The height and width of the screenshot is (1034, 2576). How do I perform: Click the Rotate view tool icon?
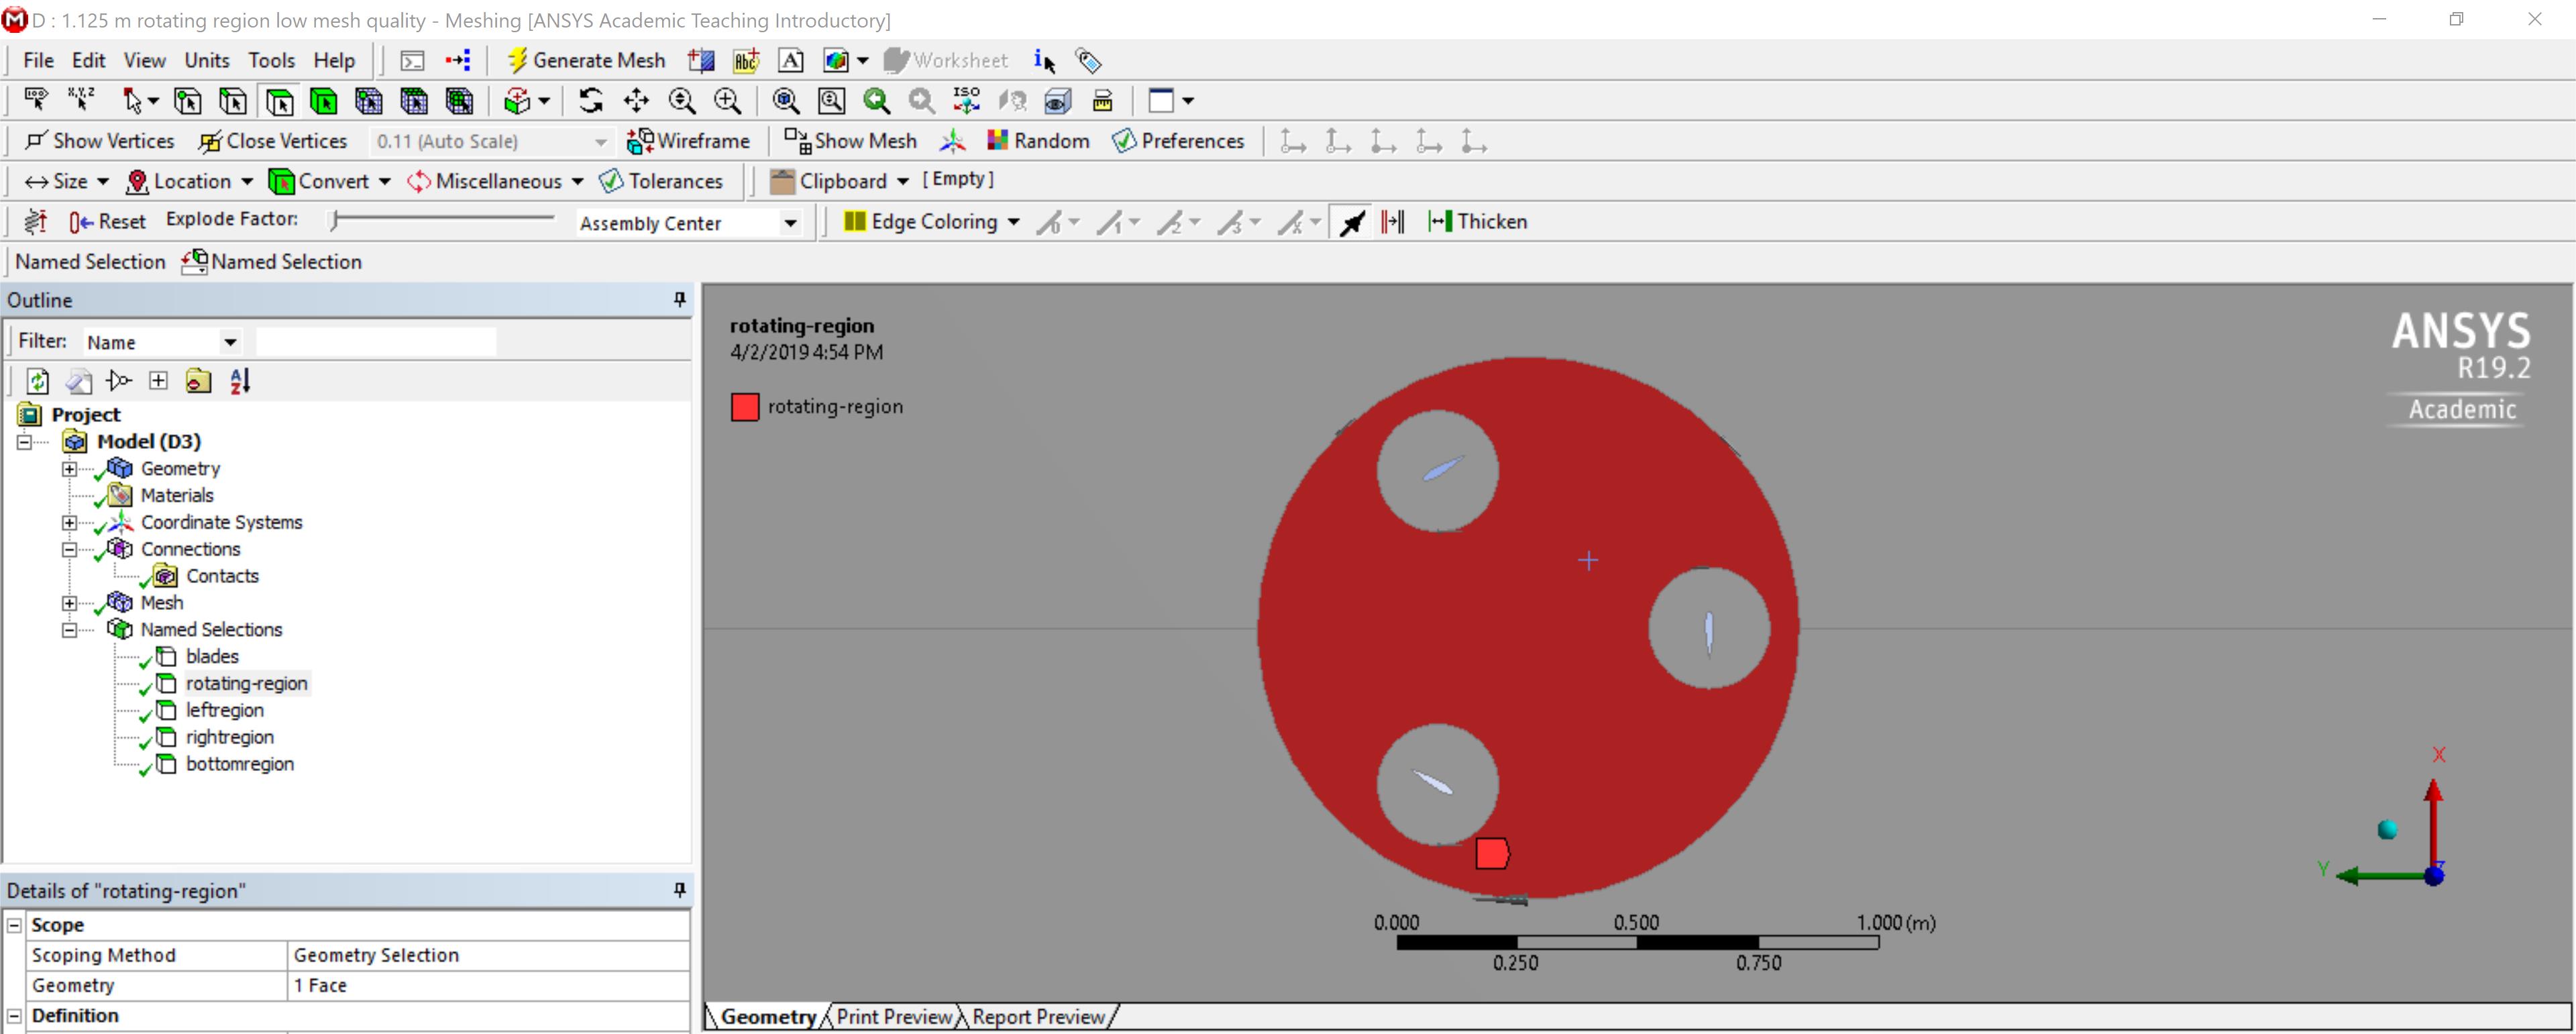pos(591,100)
